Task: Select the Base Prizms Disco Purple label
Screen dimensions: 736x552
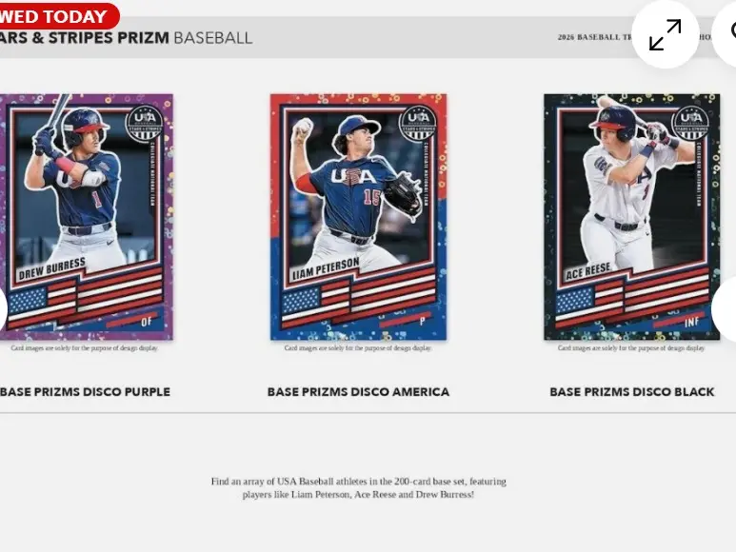Action: (85, 391)
